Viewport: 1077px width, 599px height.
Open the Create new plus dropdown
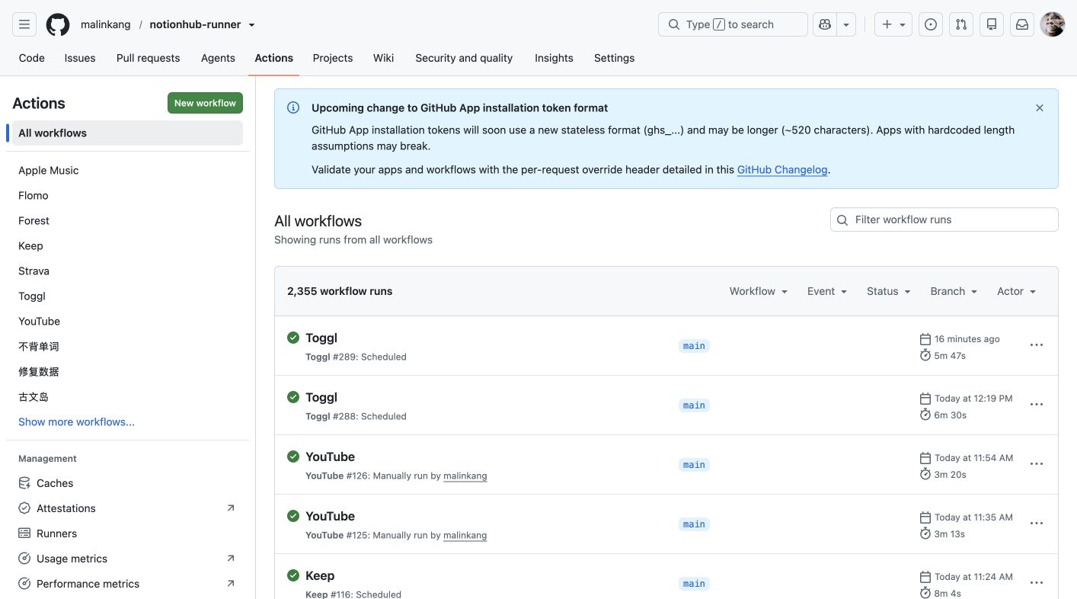(x=893, y=24)
